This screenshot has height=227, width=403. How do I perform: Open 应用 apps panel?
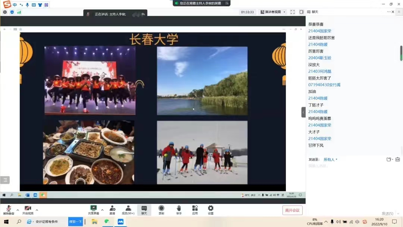click(195, 210)
